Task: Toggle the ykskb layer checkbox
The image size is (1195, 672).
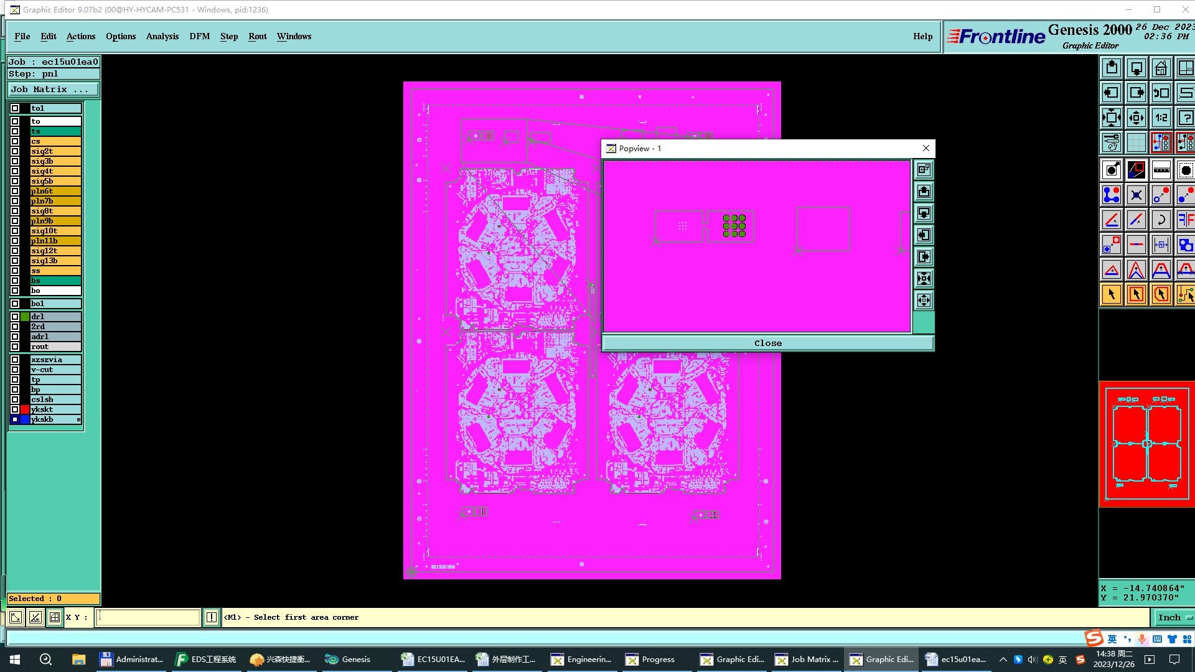Action: pyautogui.click(x=15, y=419)
